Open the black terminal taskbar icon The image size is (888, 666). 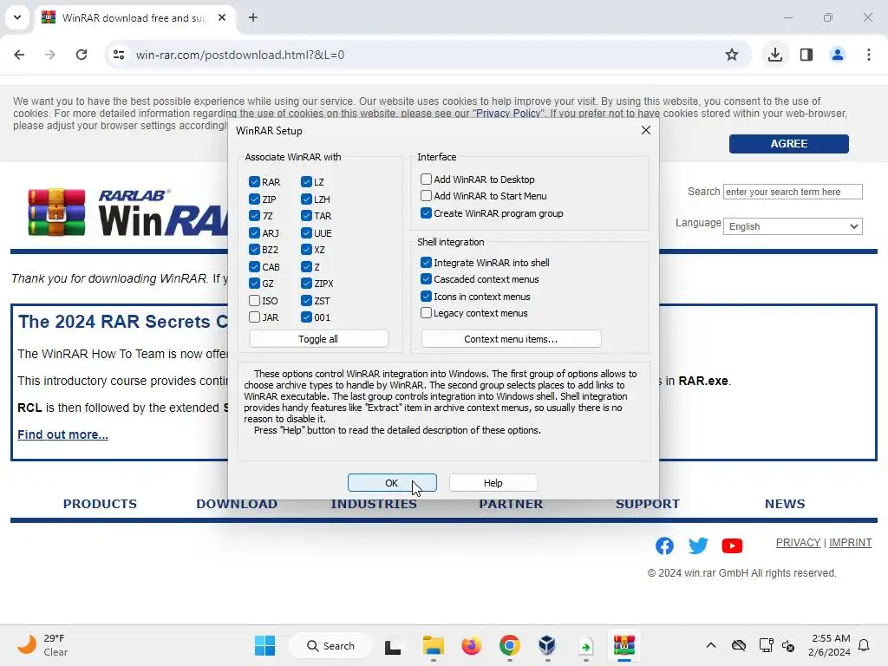(393, 646)
